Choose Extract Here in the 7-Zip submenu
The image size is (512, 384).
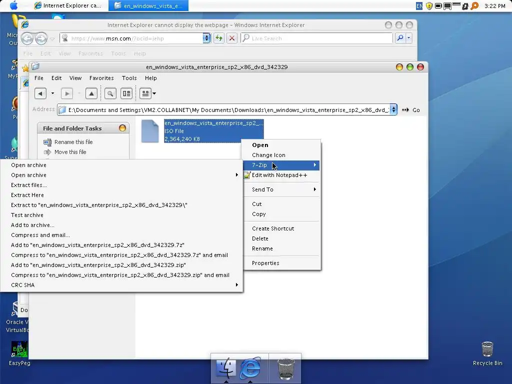[122, 195]
